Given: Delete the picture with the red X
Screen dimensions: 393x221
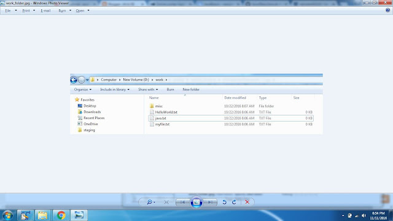Looking at the screenshot, I should pos(247,202).
